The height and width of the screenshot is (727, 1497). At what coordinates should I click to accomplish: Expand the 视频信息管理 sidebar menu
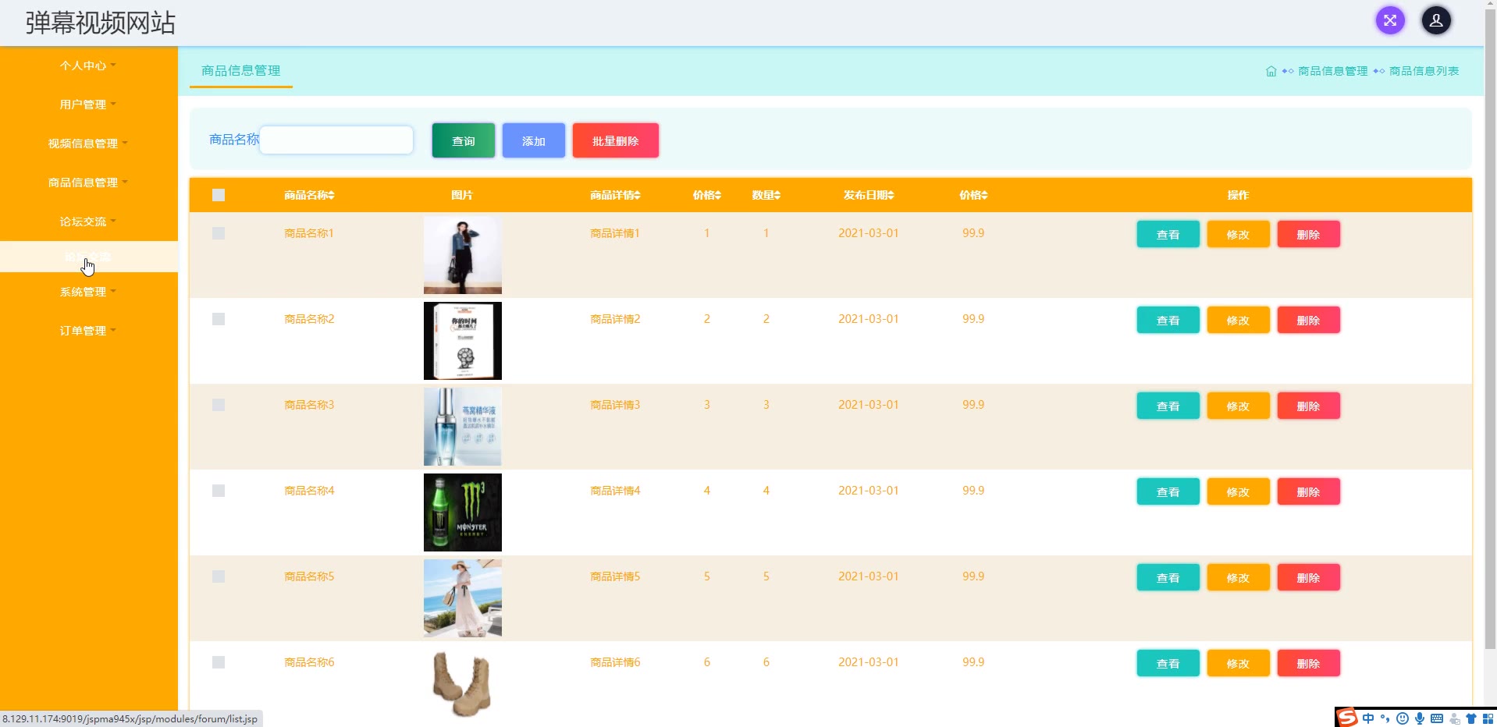[87, 144]
